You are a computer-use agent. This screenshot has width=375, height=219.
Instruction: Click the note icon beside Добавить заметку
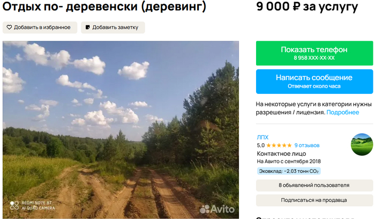pyautogui.click(x=88, y=27)
